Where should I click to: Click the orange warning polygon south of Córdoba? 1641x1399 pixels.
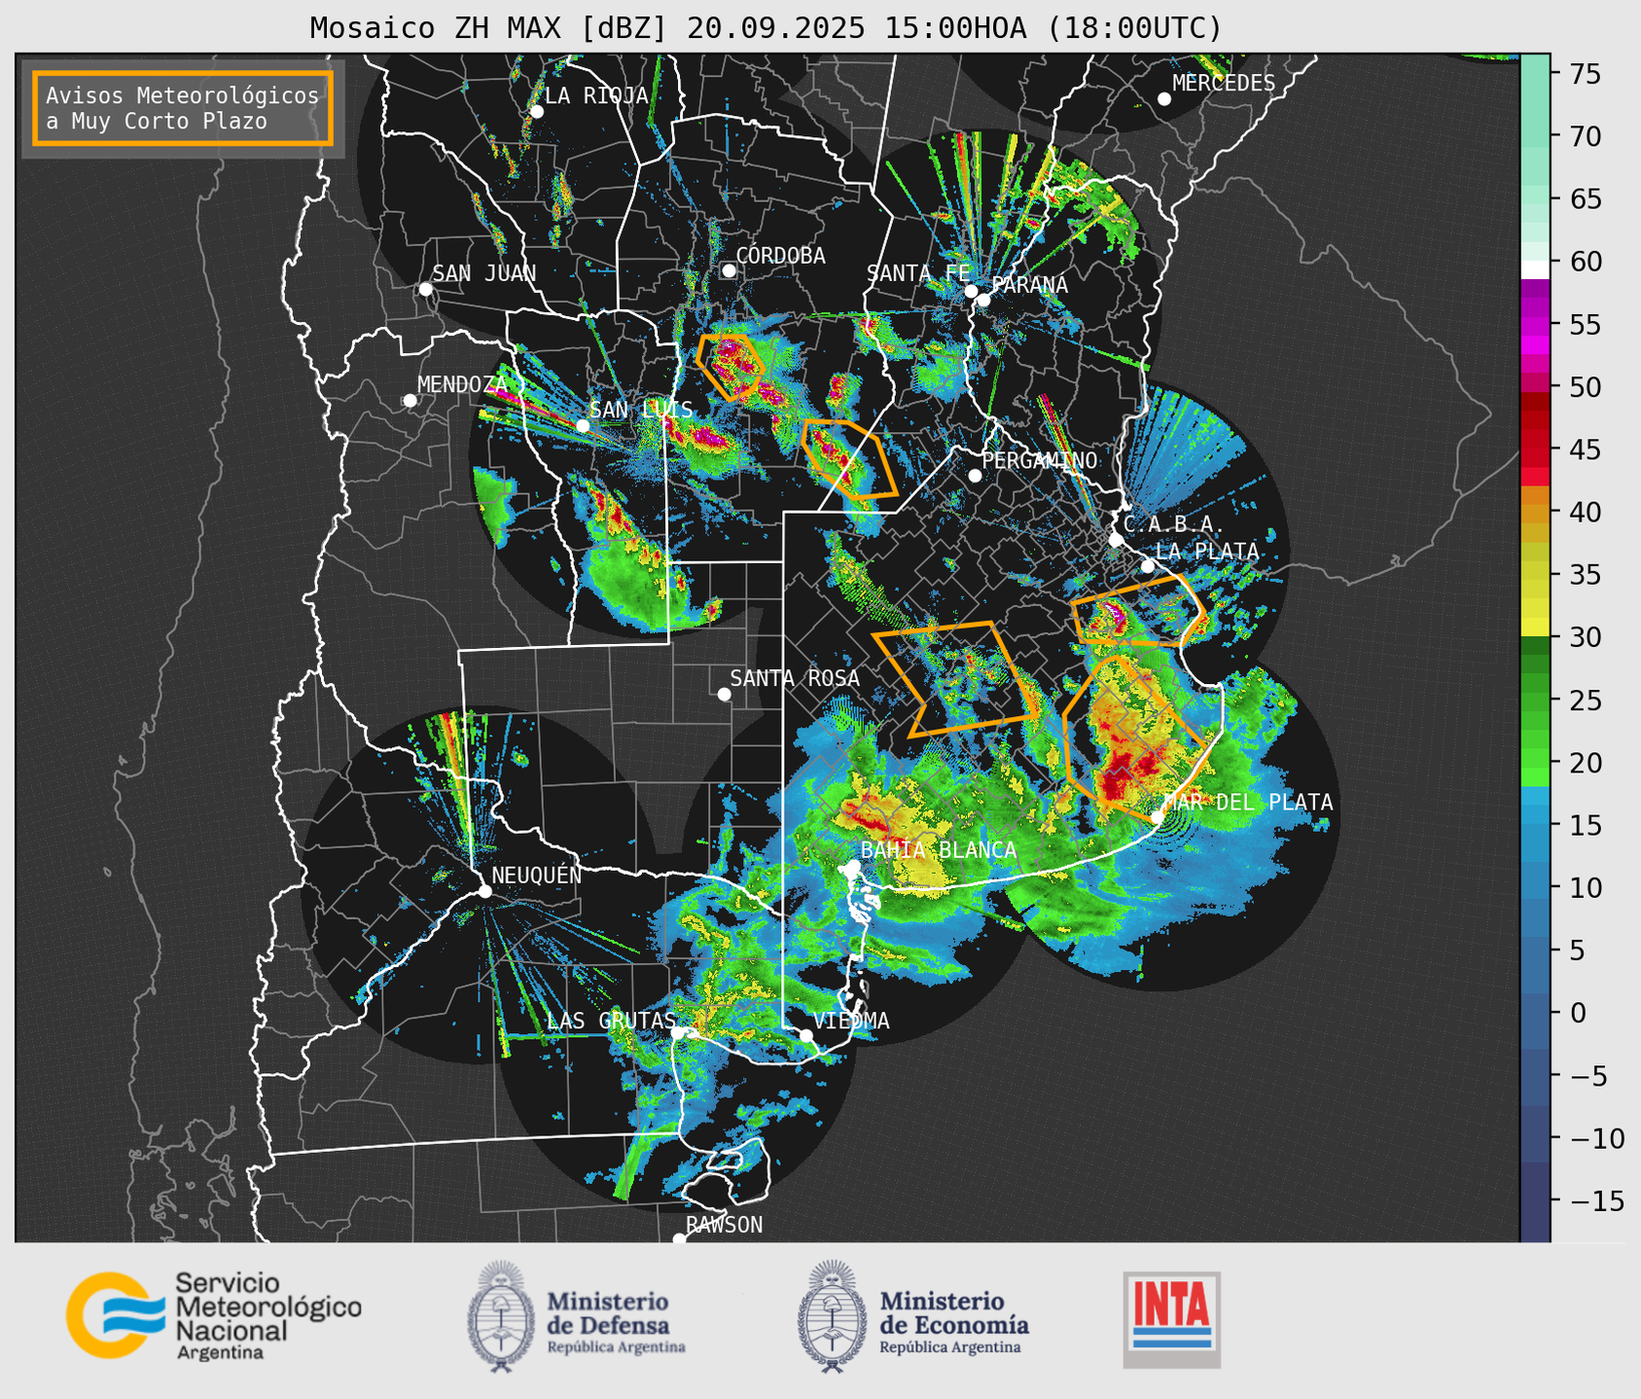[731, 366]
